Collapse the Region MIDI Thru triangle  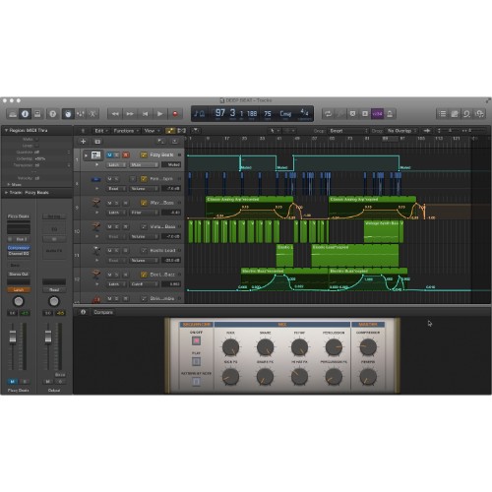pos(6,131)
